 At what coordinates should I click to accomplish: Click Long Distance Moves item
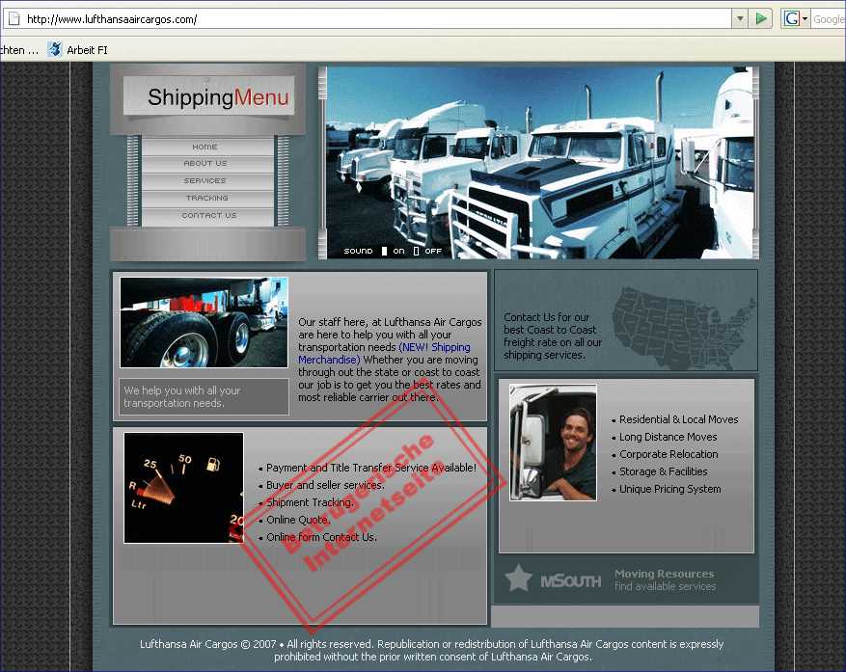668,437
